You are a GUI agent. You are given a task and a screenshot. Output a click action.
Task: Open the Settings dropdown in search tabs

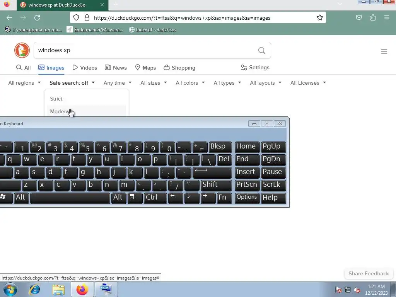pos(255,67)
